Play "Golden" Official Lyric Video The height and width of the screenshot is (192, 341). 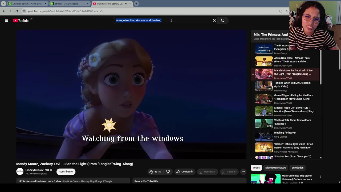[x=285, y=148]
